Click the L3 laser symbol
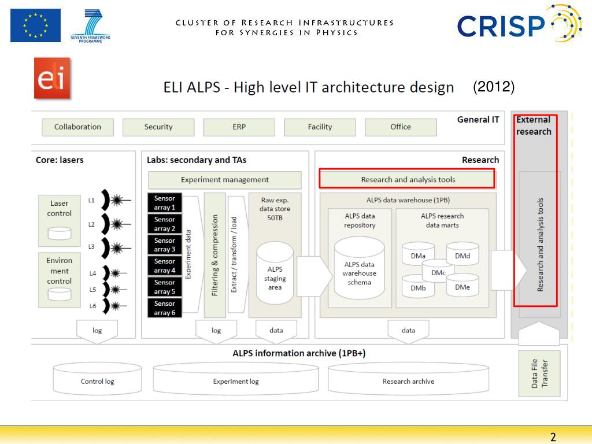The height and width of the screenshot is (444, 592). click(116, 248)
